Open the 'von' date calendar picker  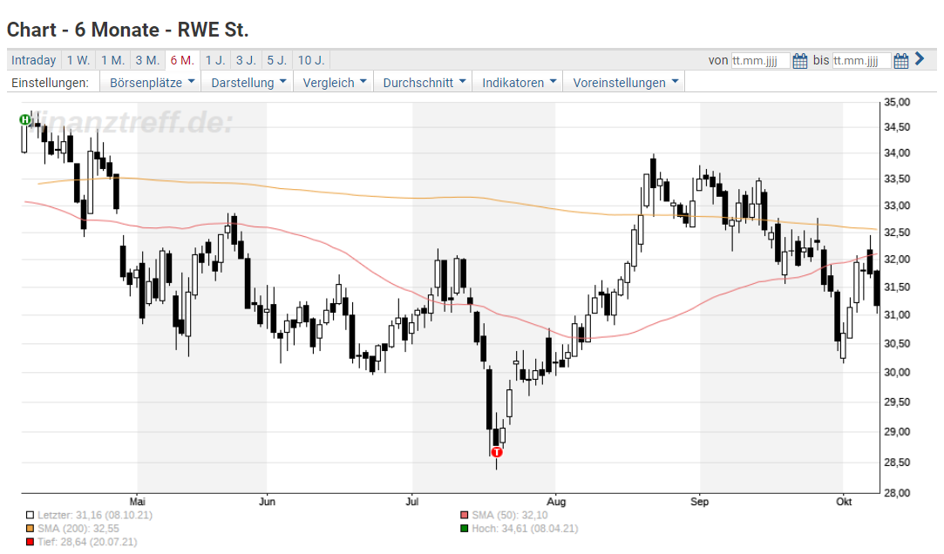[x=799, y=61]
